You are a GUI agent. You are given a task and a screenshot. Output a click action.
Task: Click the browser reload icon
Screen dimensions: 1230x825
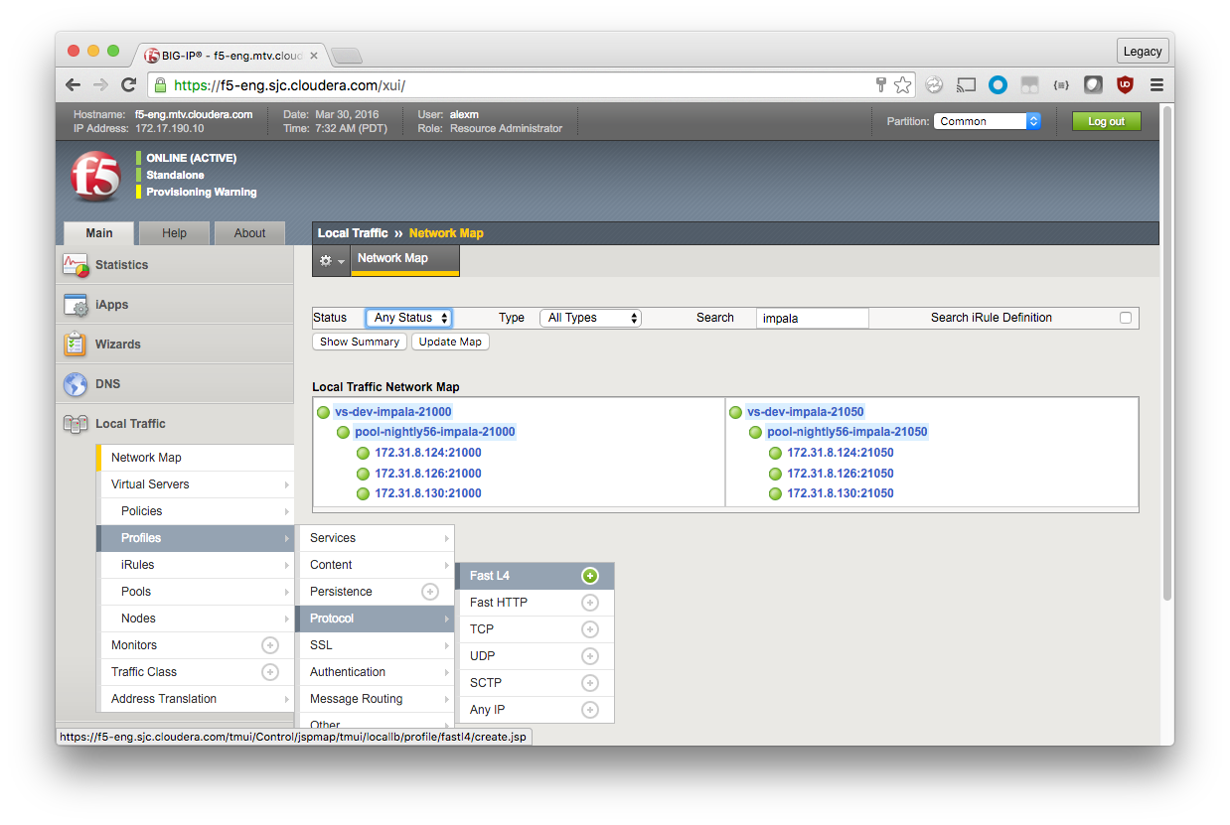click(x=128, y=85)
